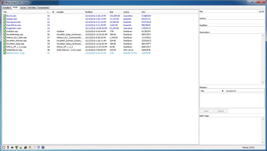This screenshot has height=151, width=267.
Task: Toggle the Auto-Quit pink square in status bar
Action: click(4, 147)
